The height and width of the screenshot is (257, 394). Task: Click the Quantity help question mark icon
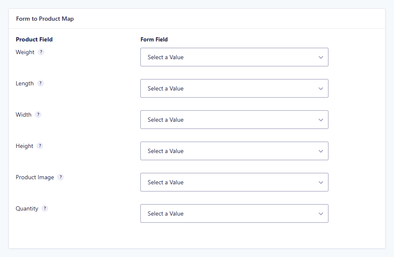[x=45, y=208]
